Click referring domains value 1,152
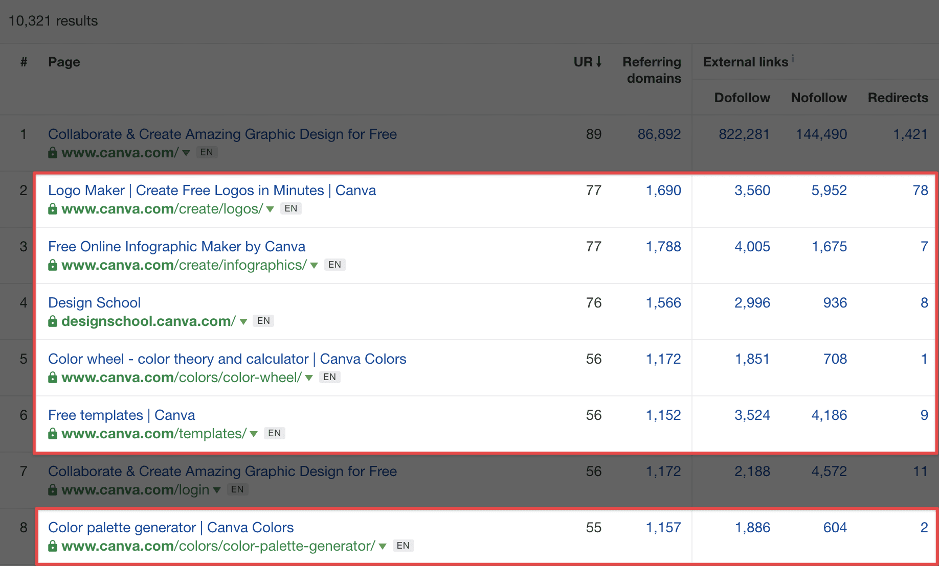The image size is (939, 566). click(x=663, y=415)
